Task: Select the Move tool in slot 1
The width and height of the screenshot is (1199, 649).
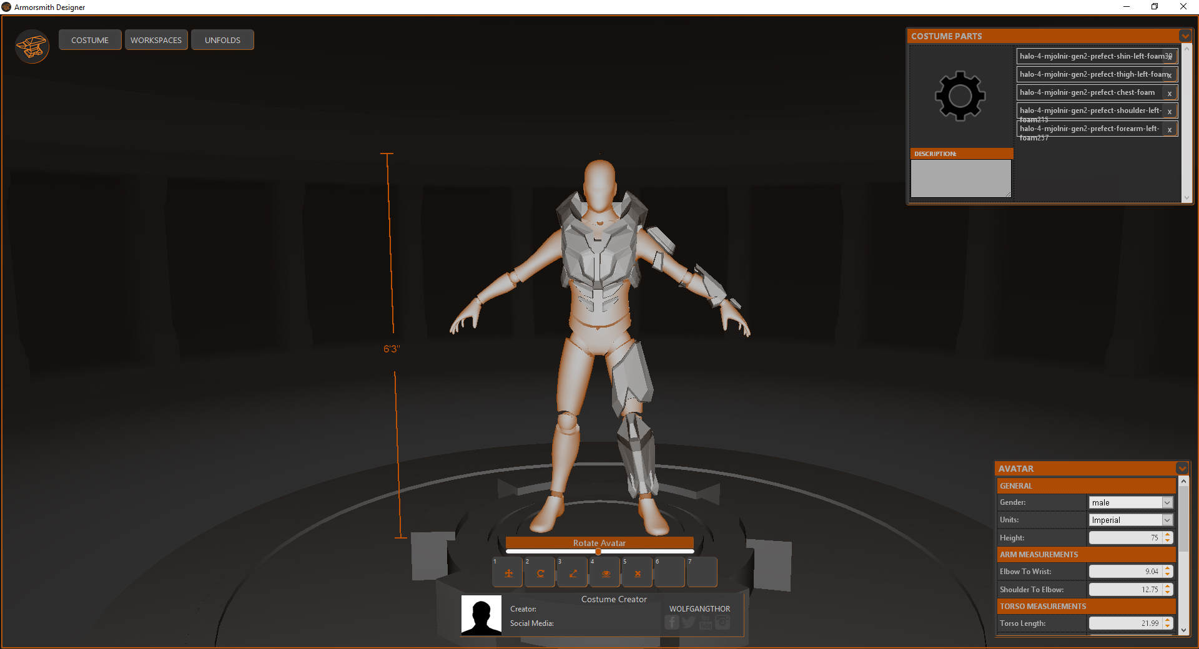Action: coord(508,573)
